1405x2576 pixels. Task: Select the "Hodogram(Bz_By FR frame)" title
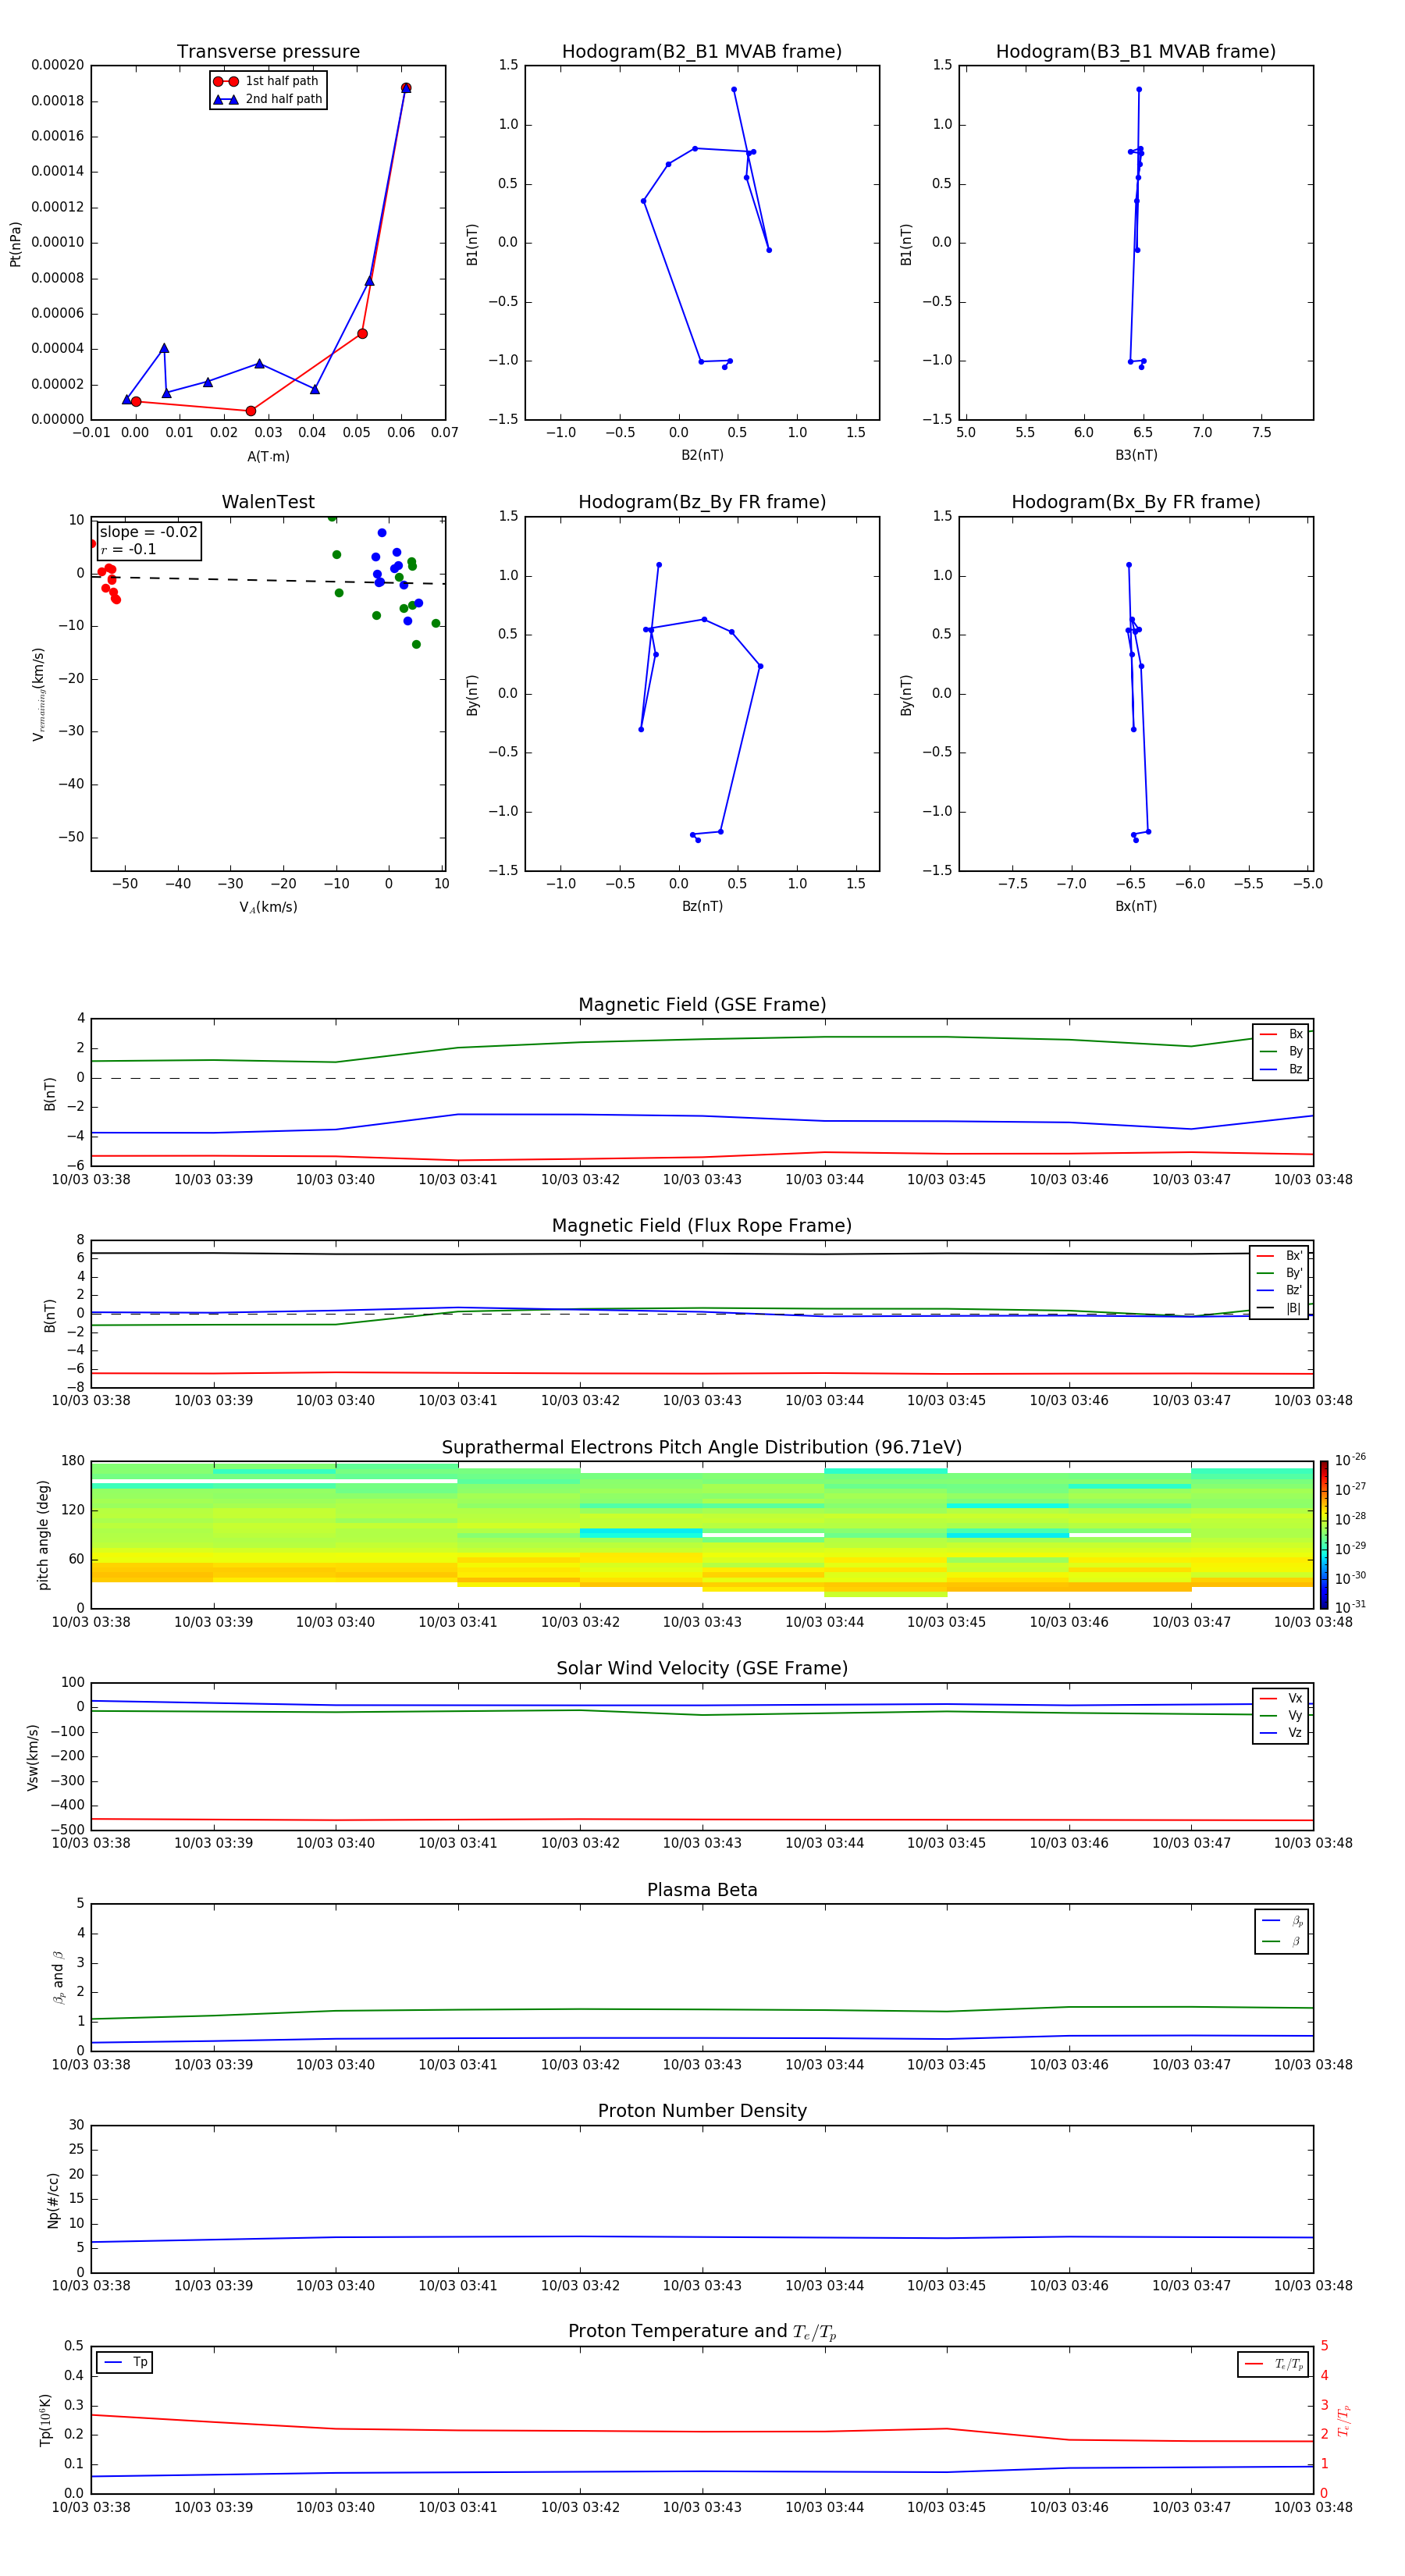702,502
